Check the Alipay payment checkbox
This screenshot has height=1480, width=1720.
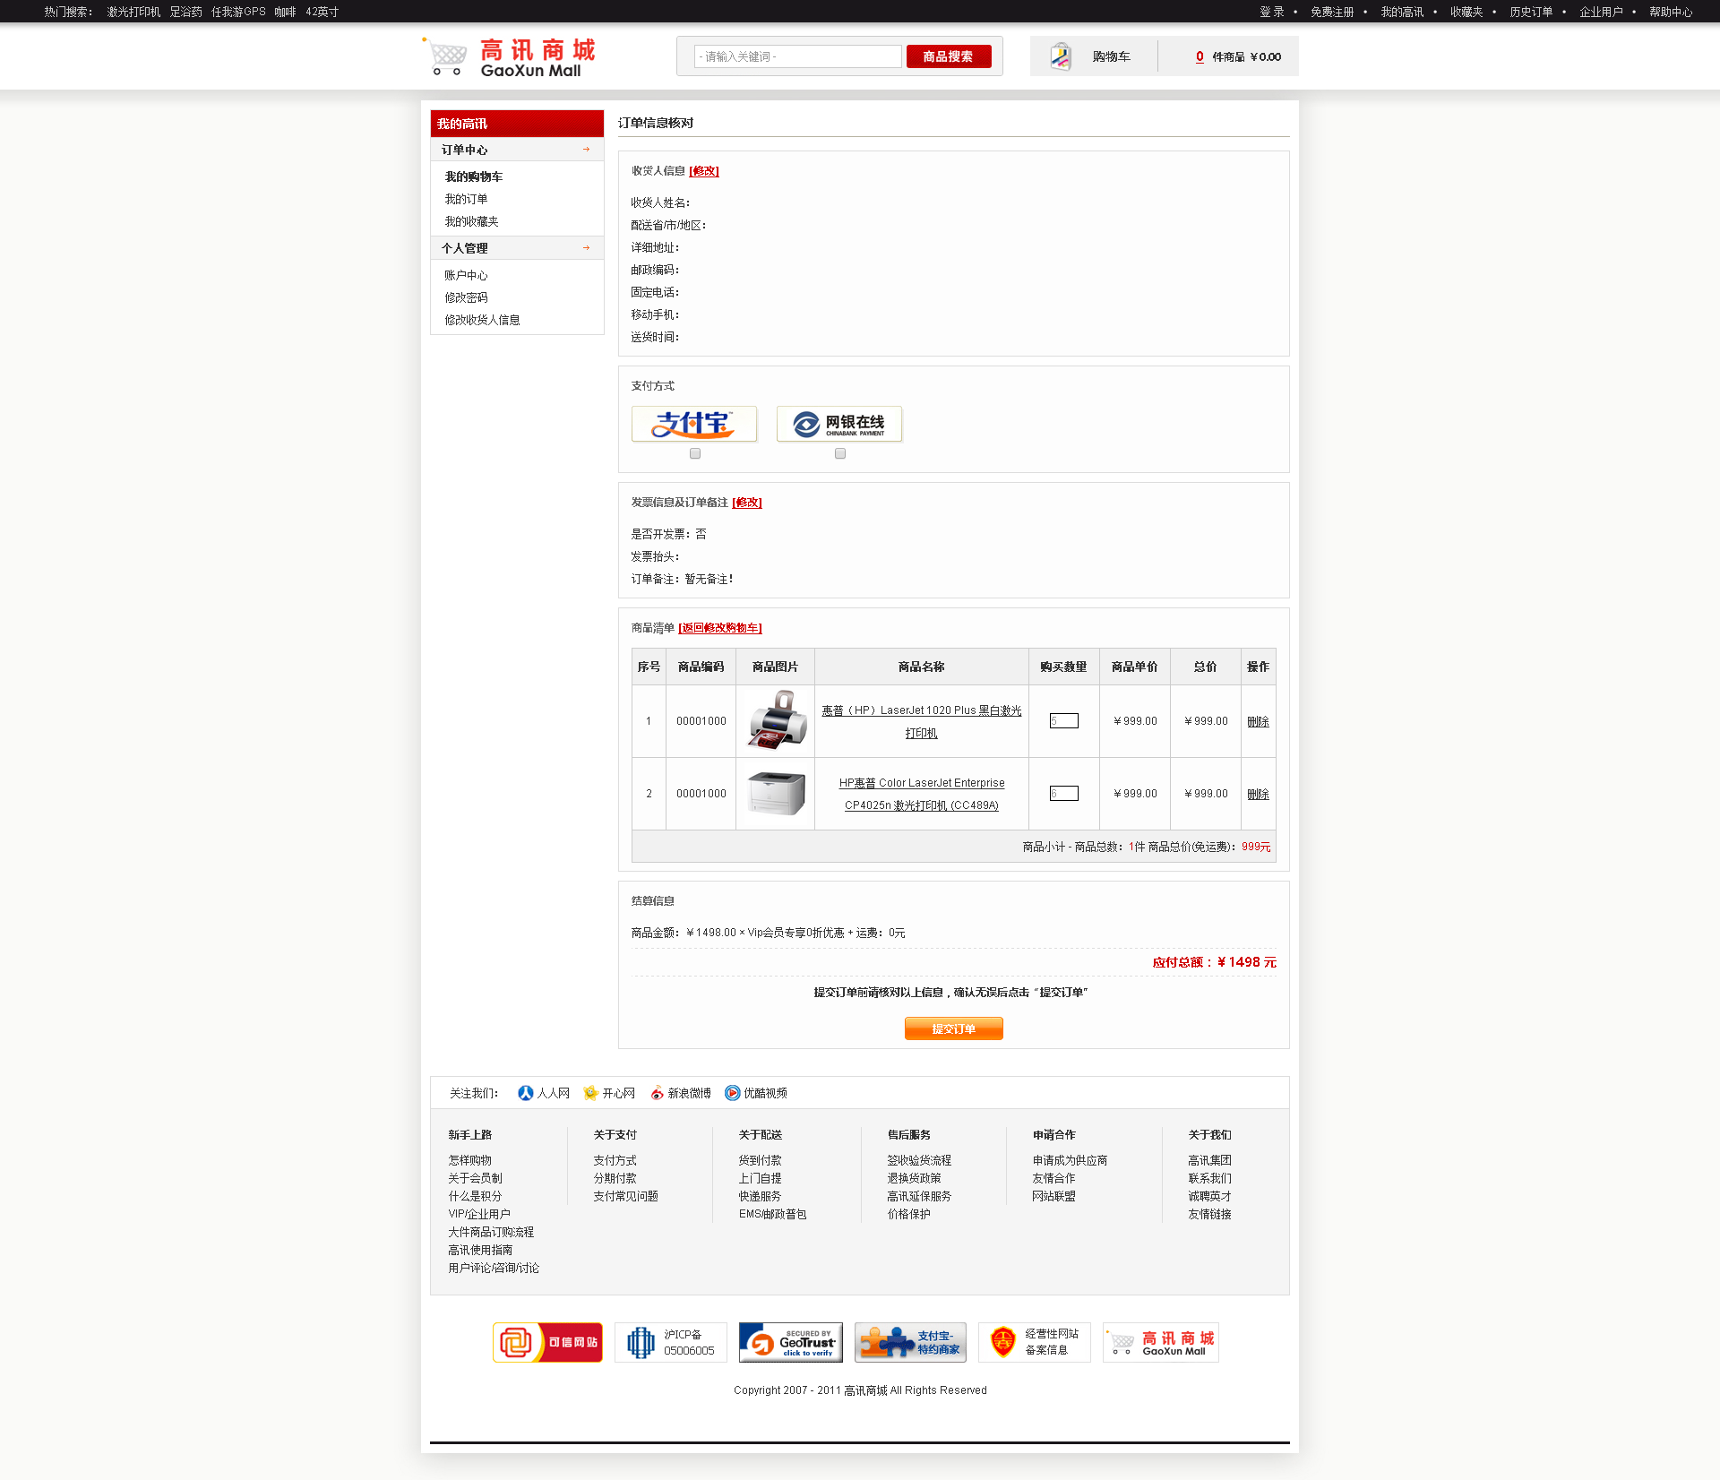tap(695, 454)
